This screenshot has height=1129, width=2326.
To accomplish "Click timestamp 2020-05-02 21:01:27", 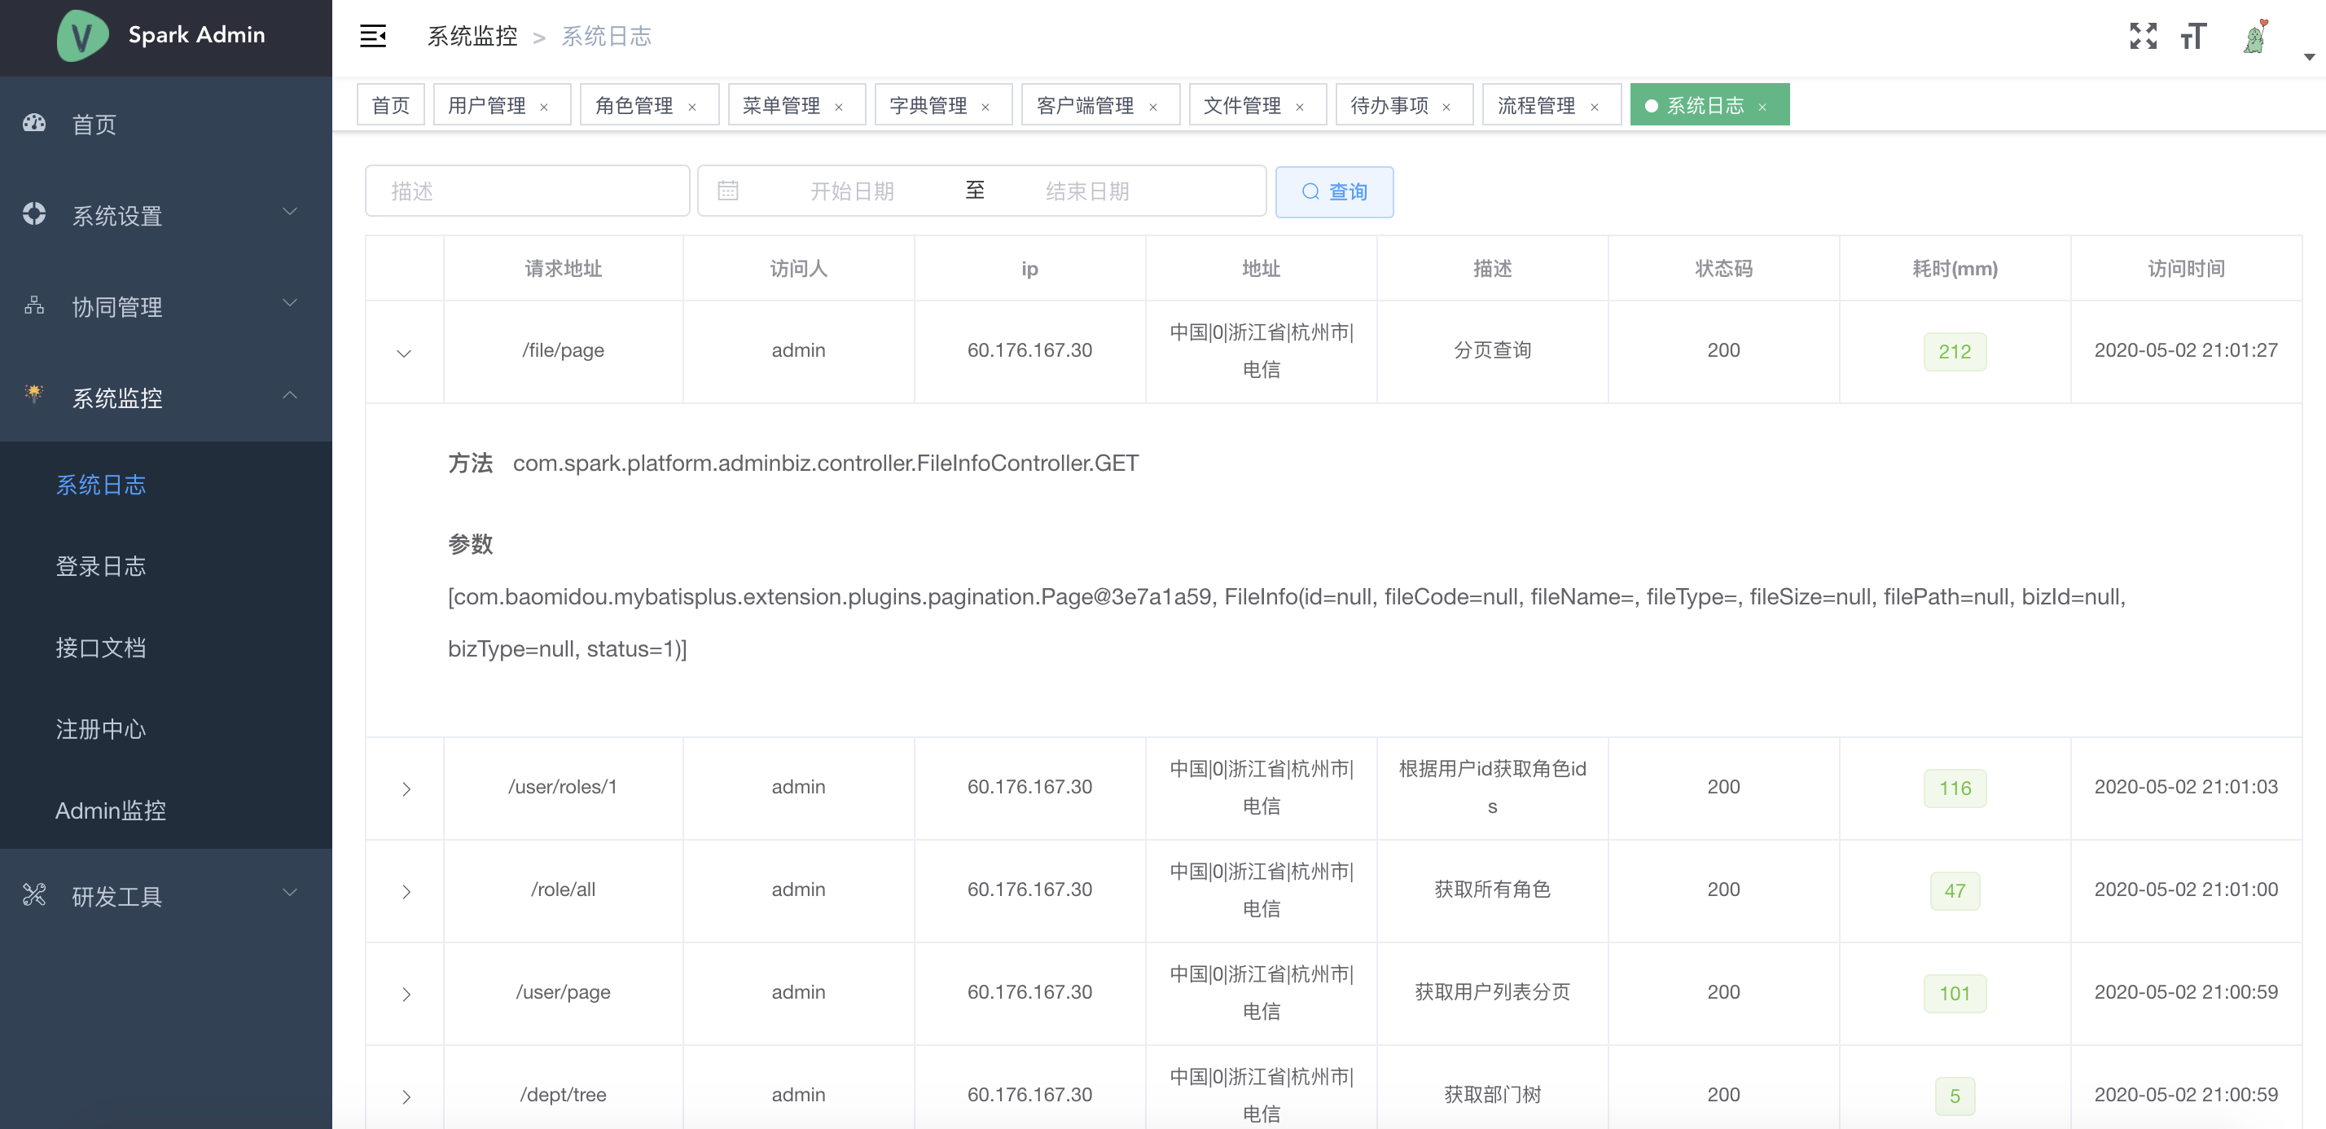I will [x=2186, y=350].
